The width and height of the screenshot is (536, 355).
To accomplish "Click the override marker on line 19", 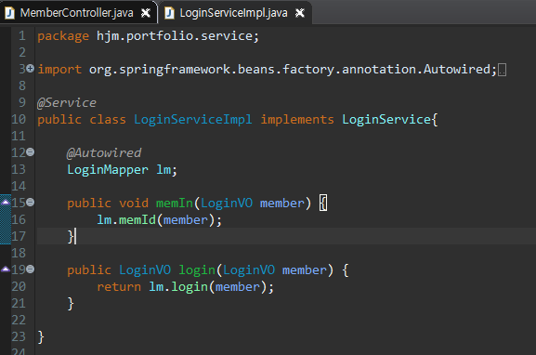I will 6,270.
